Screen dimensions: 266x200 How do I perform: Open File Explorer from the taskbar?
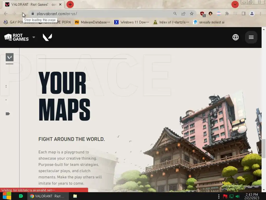click(x=75, y=196)
